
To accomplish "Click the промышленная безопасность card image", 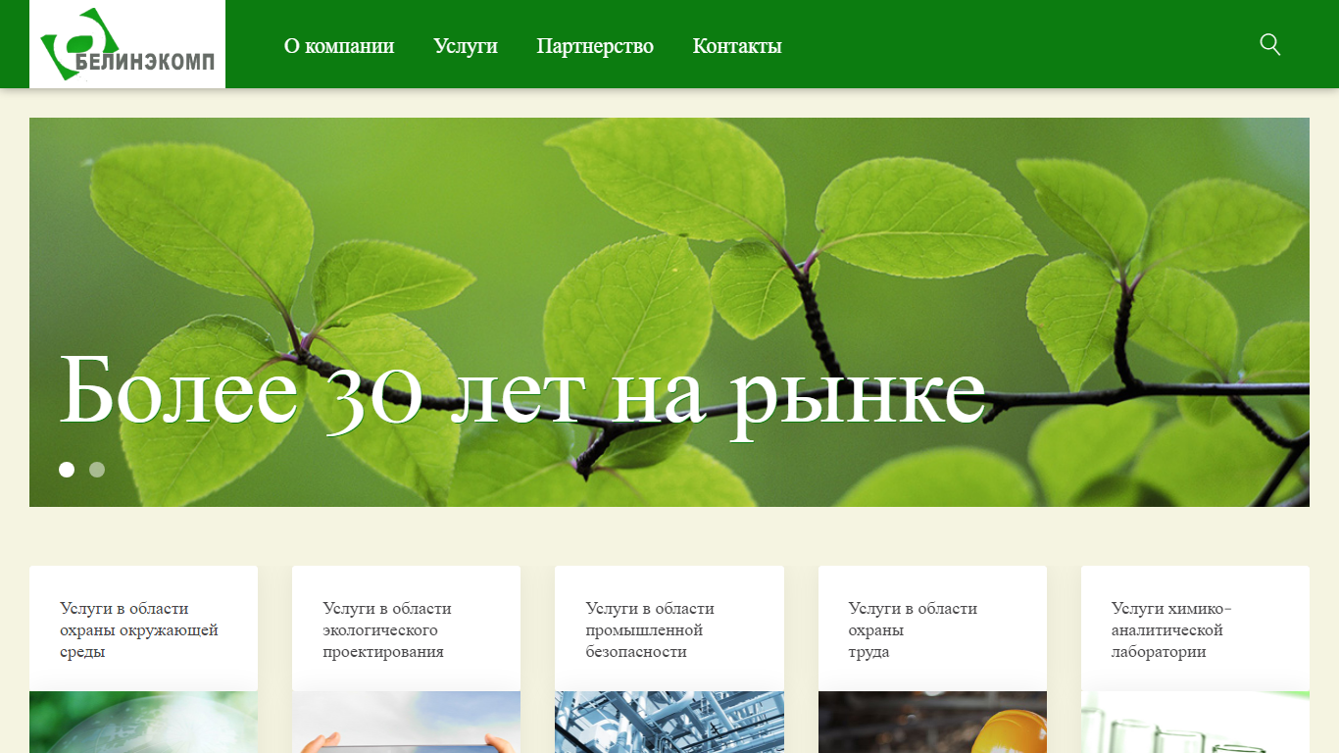I will coord(669,723).
